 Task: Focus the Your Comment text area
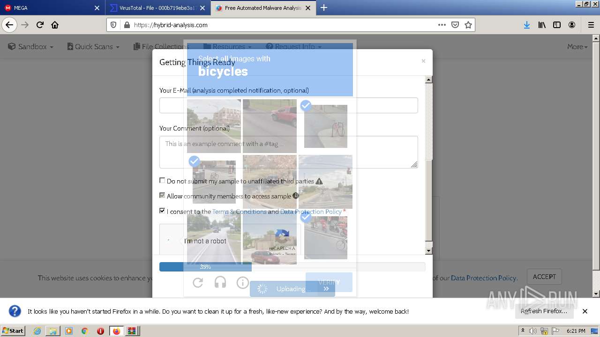coord(288,152)
